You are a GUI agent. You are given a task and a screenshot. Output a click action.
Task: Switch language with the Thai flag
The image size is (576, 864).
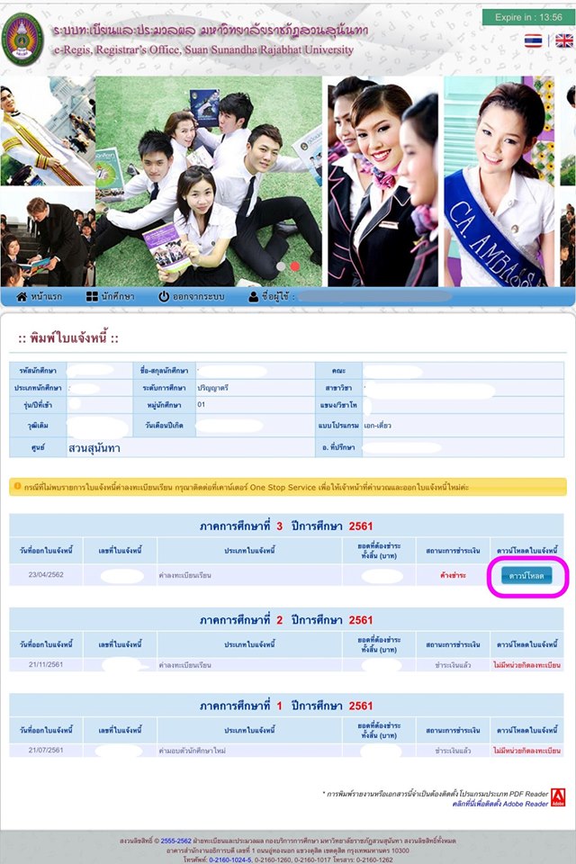(534, 40)
